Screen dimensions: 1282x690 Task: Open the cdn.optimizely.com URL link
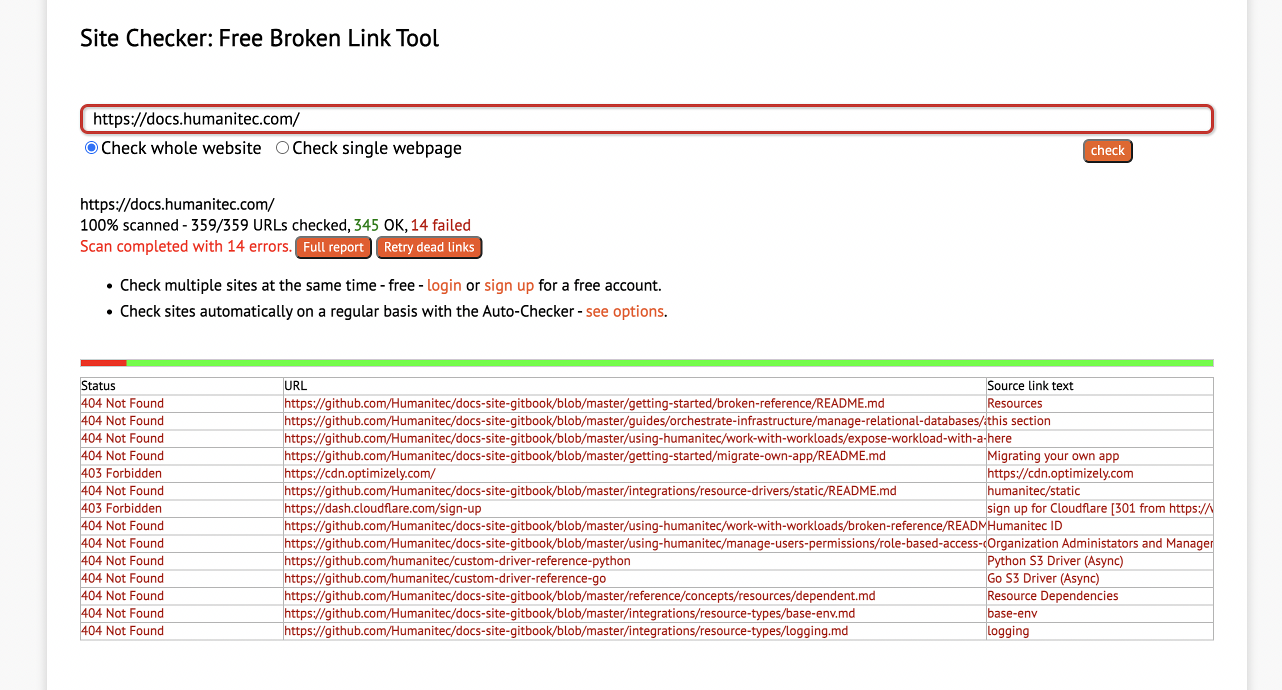click(x=359, y=473)
